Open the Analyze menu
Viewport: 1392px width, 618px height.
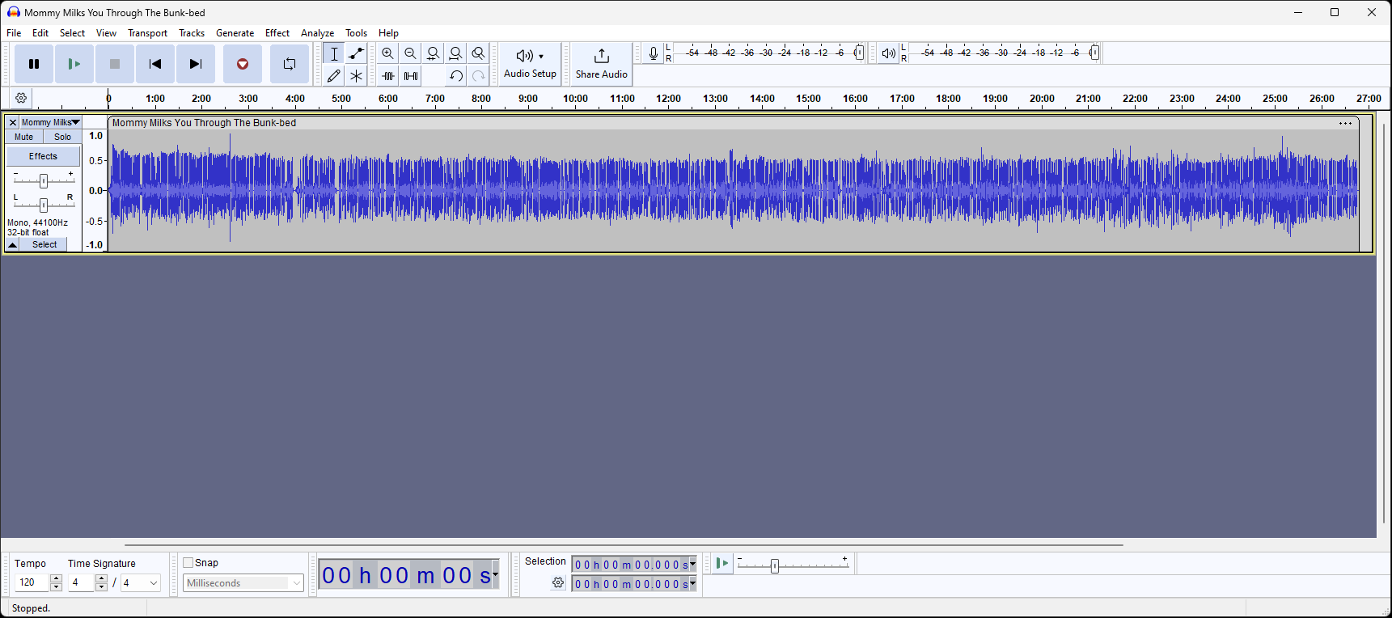click(317, 33)
